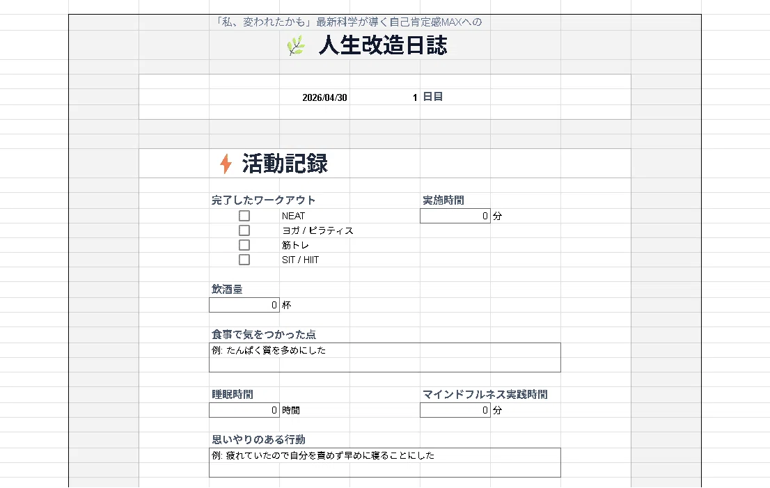This screenshot has height=488, width=770.
Task: Select the SIT / HIIT label
Action: pyautogui.click(x=301, y=260)
